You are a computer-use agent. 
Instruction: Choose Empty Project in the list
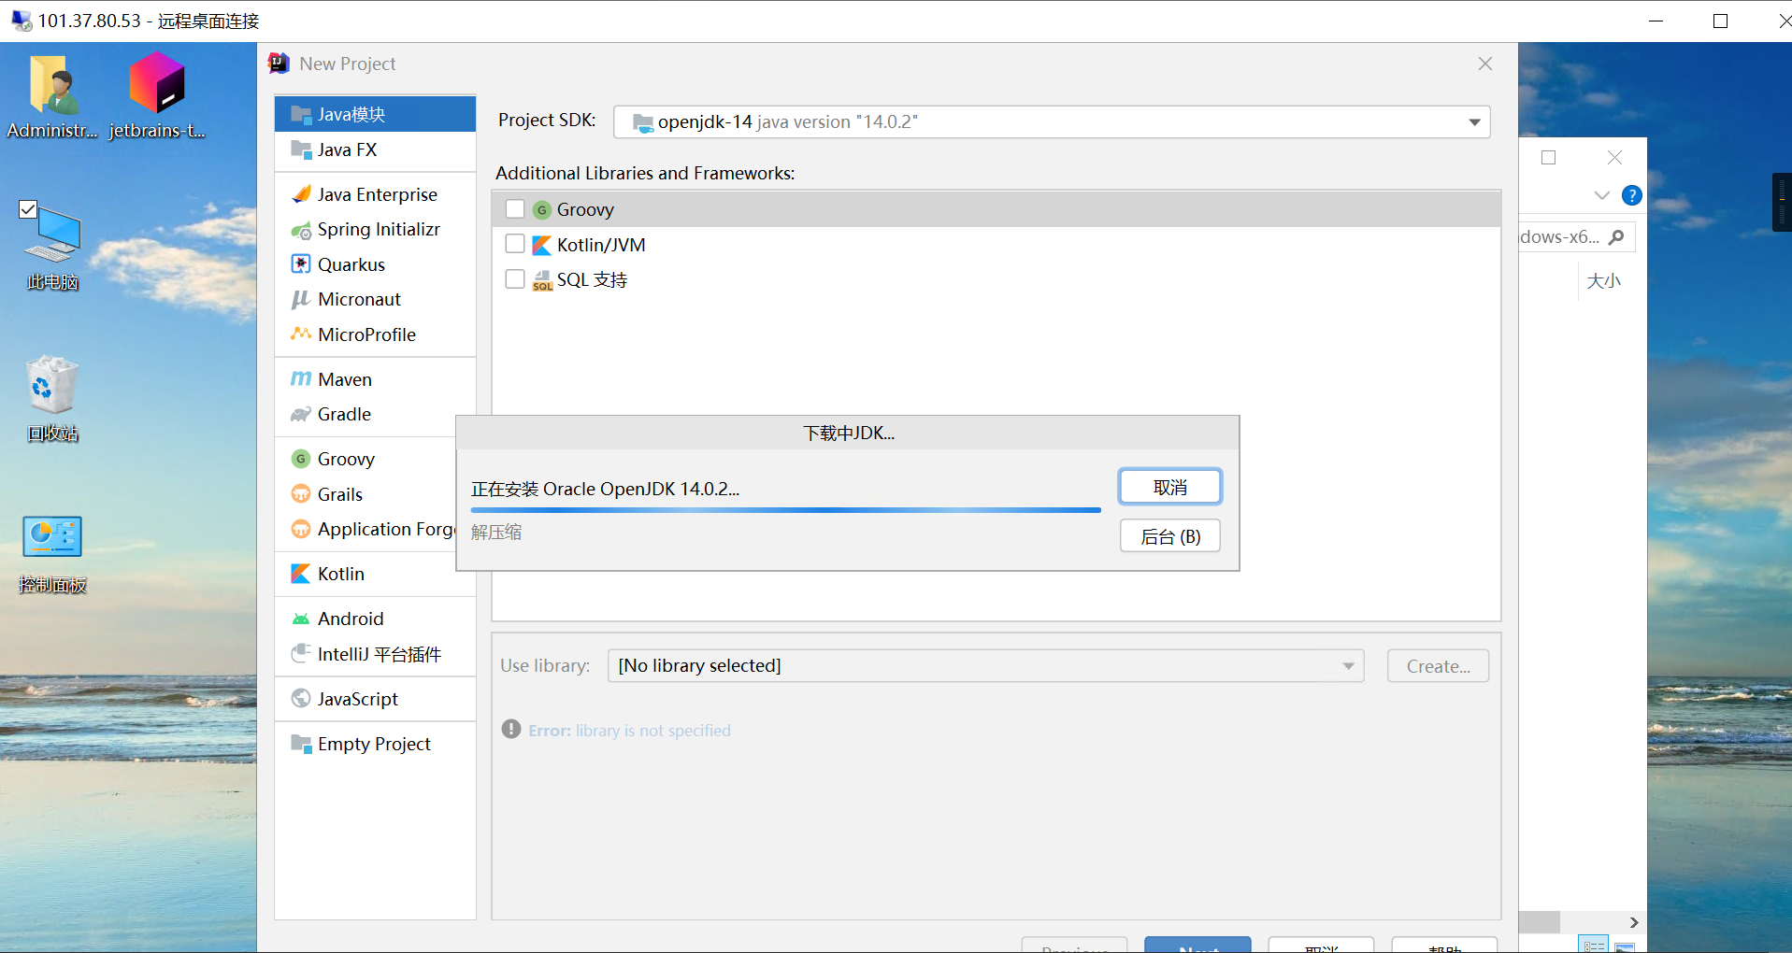[x=375, y=744]
